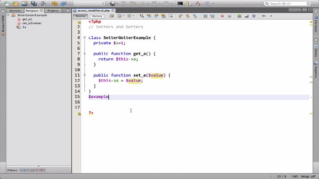The image size is (319, 179).
Task: Select get_a() in the Navigator
Action: click(27, 19)
